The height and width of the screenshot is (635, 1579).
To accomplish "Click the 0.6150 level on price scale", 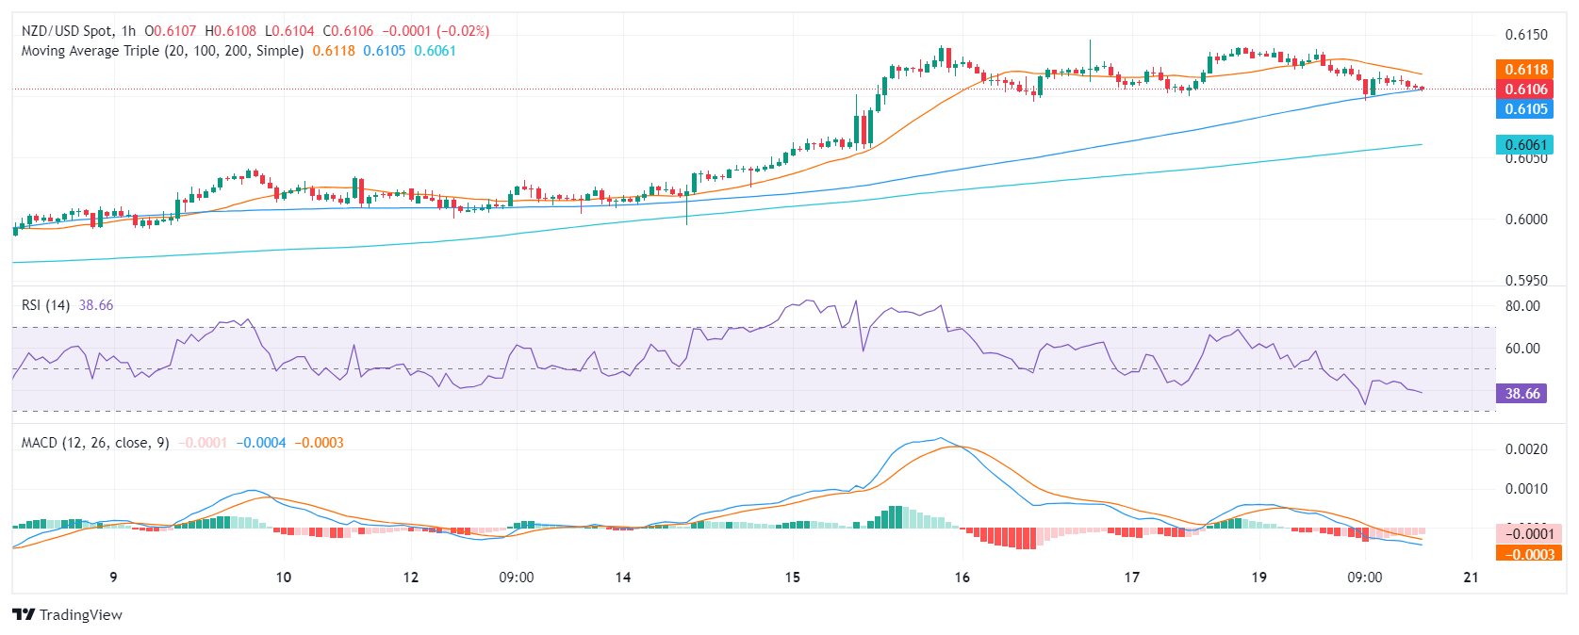I will [x=1525, y=35].
